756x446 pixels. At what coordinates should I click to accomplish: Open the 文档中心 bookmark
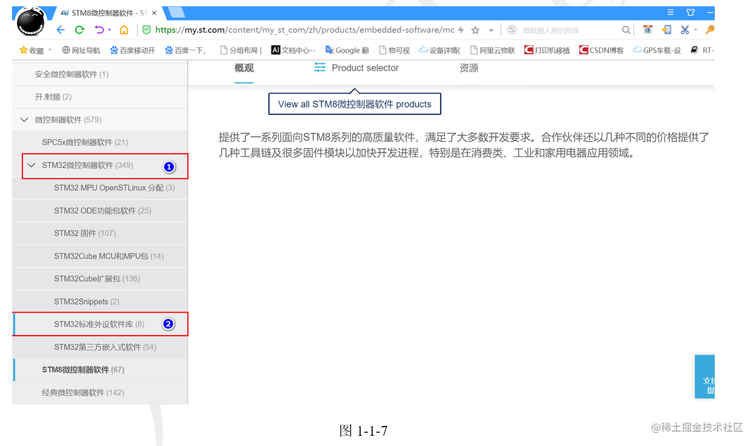pyautogui.click(x=293, y=50)
